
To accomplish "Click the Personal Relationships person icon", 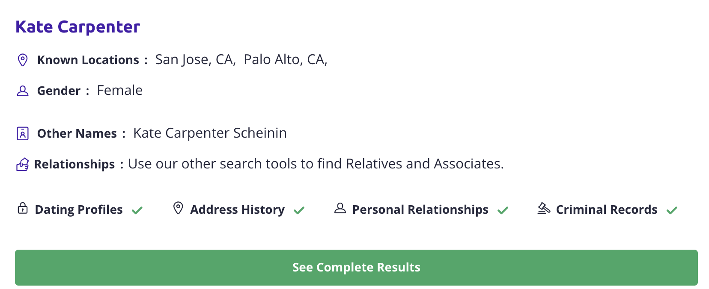I will 340,208.
